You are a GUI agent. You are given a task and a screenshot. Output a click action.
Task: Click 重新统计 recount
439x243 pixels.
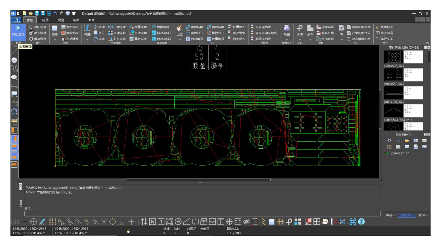(x=138, y=39)
